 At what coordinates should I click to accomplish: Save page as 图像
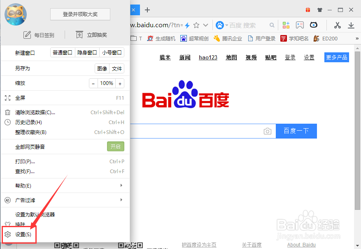point(102,68)
